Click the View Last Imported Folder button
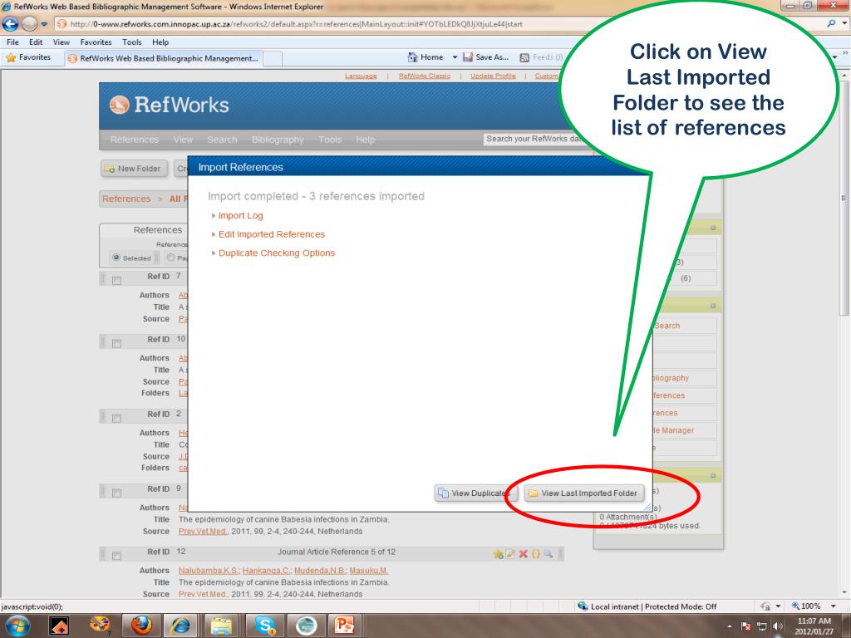The height and width of the screenshot is (638, 851). [x=584, y=493]
